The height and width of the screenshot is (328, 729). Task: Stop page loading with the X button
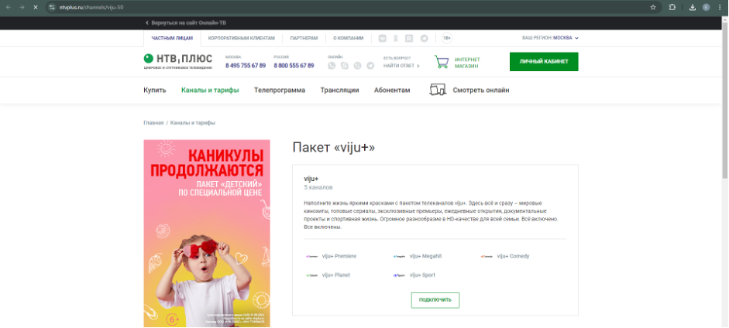pos(36,8)
